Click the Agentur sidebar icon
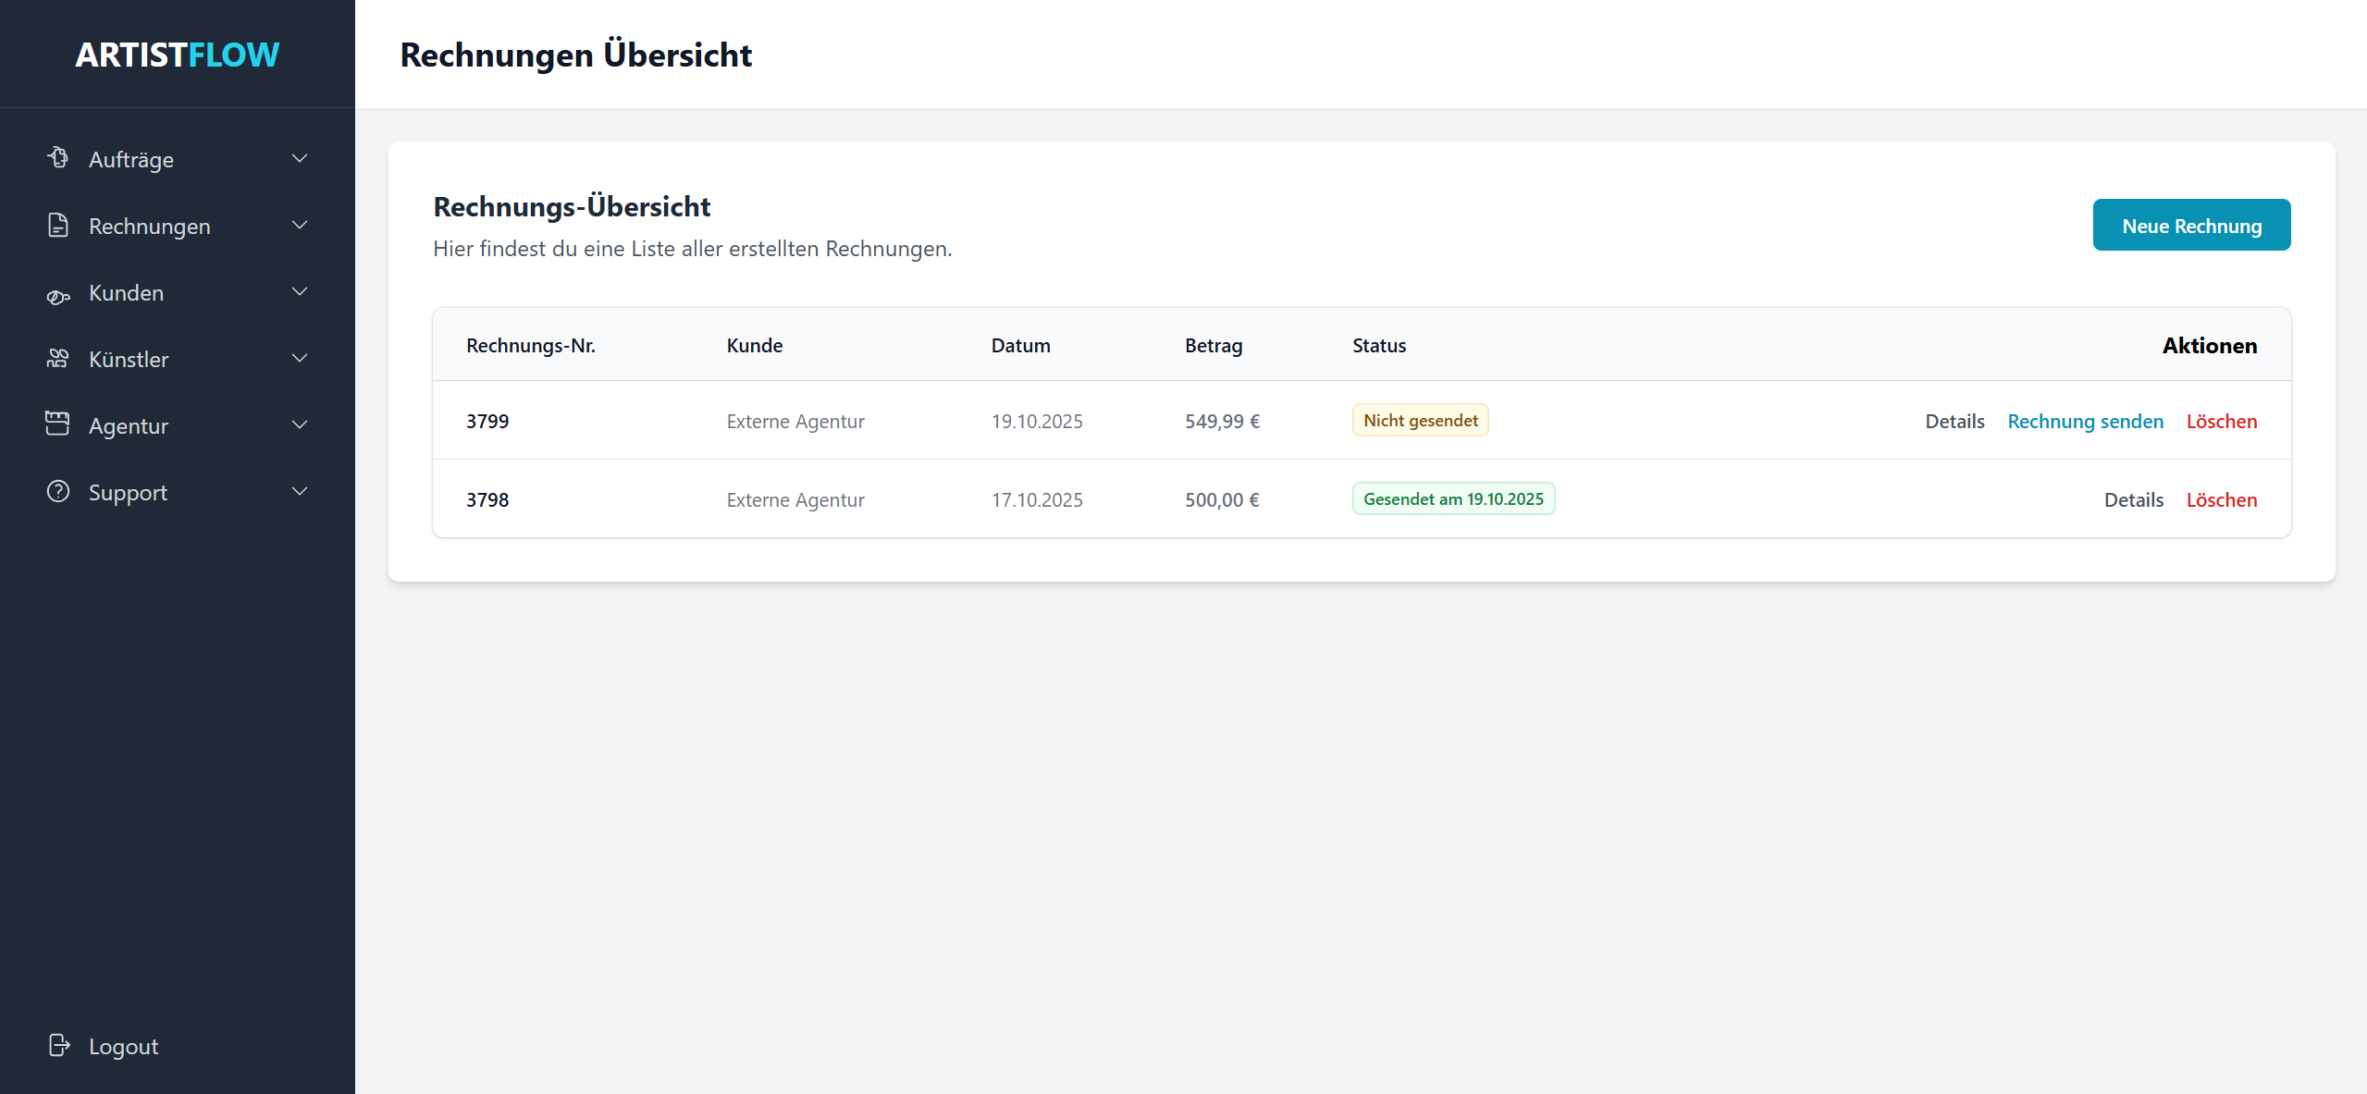This screenshot has height=1094, width=2367. [x=58, y=424]
